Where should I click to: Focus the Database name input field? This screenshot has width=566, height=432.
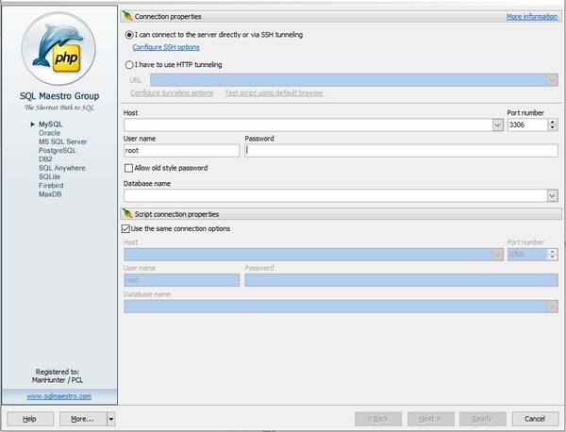tap(336, 195)
